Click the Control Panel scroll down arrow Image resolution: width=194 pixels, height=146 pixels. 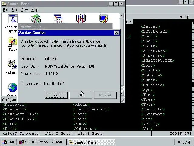(x=122, y=93)
